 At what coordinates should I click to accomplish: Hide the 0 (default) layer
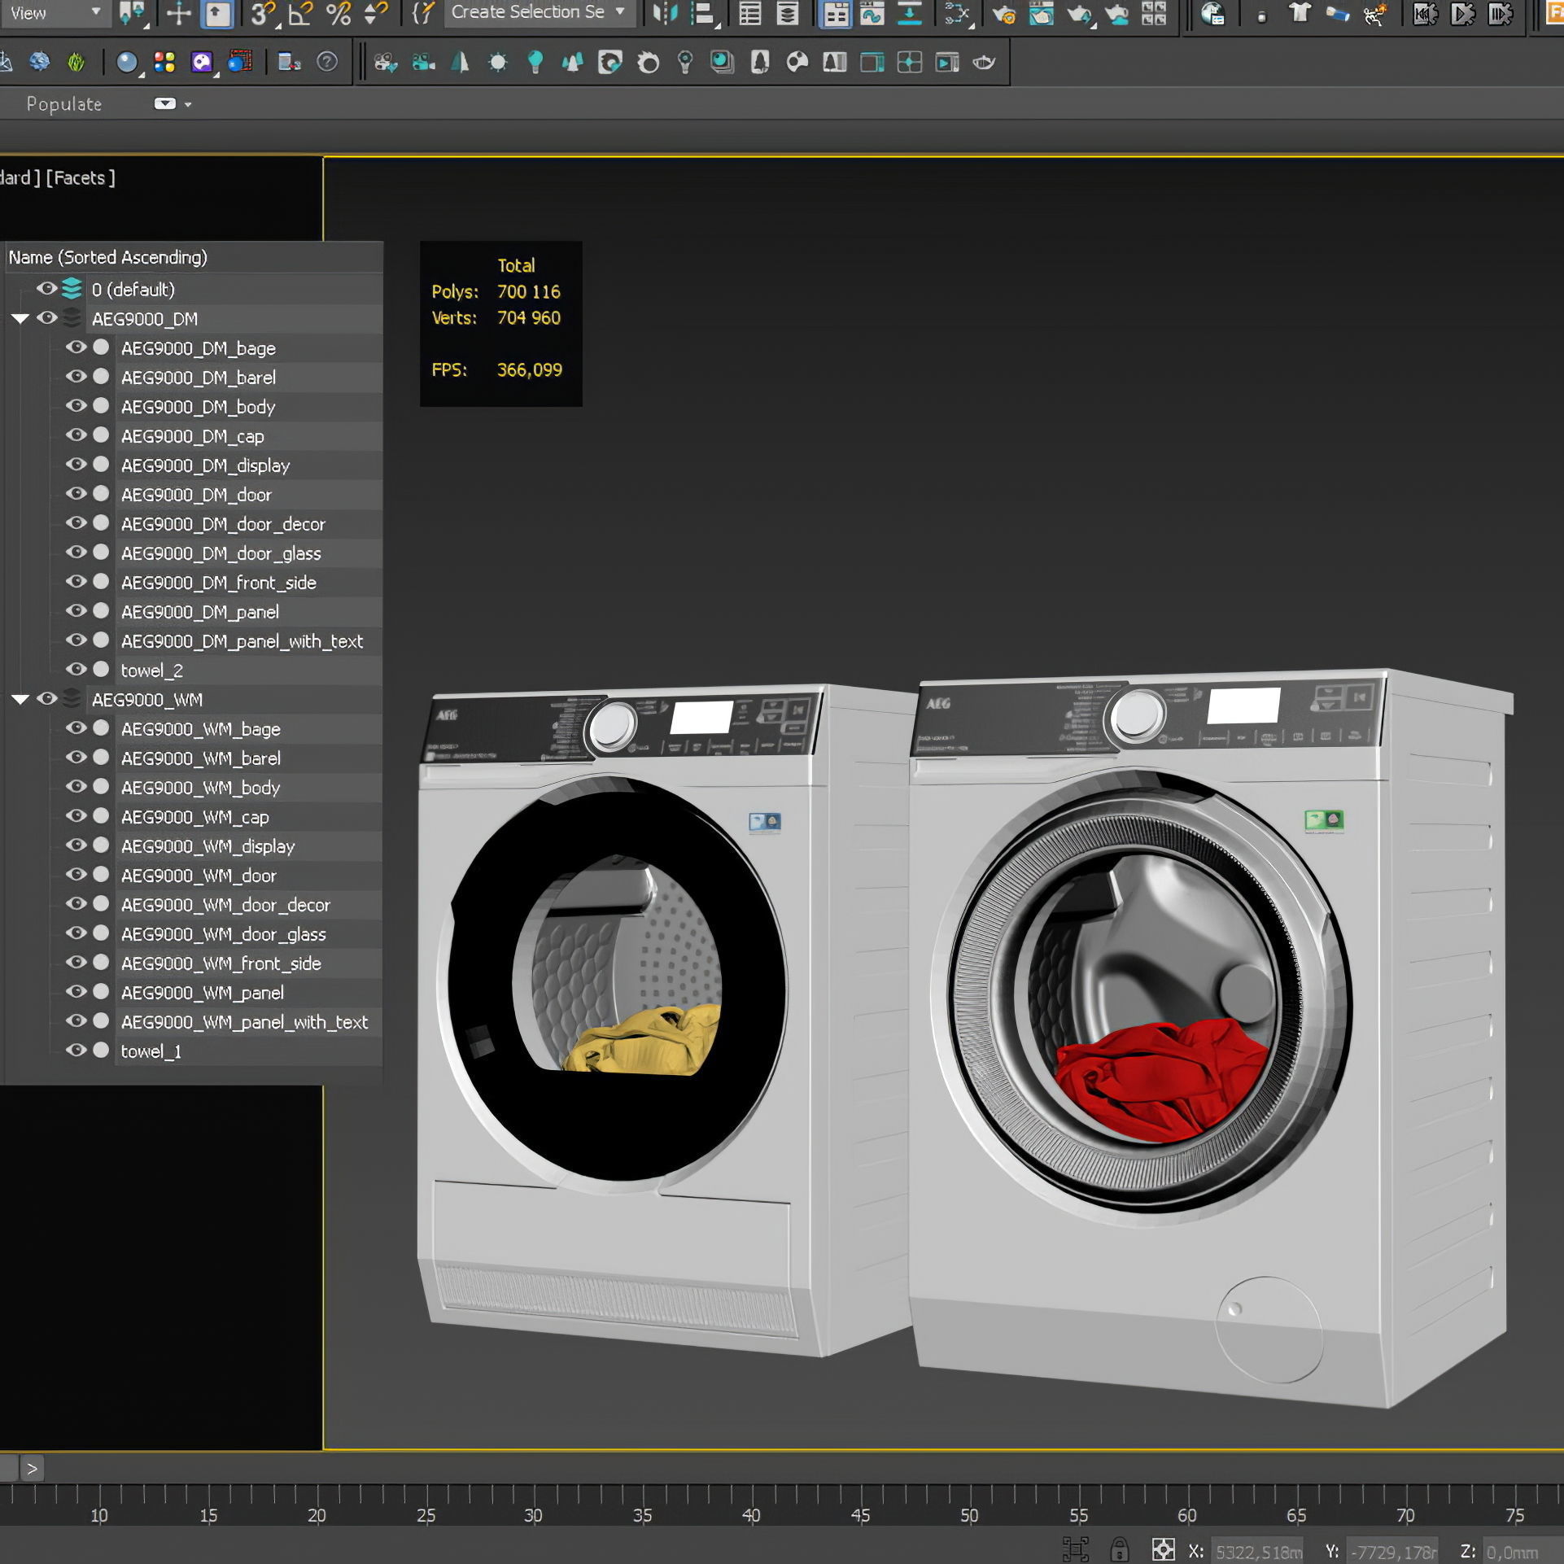[47, 289]
